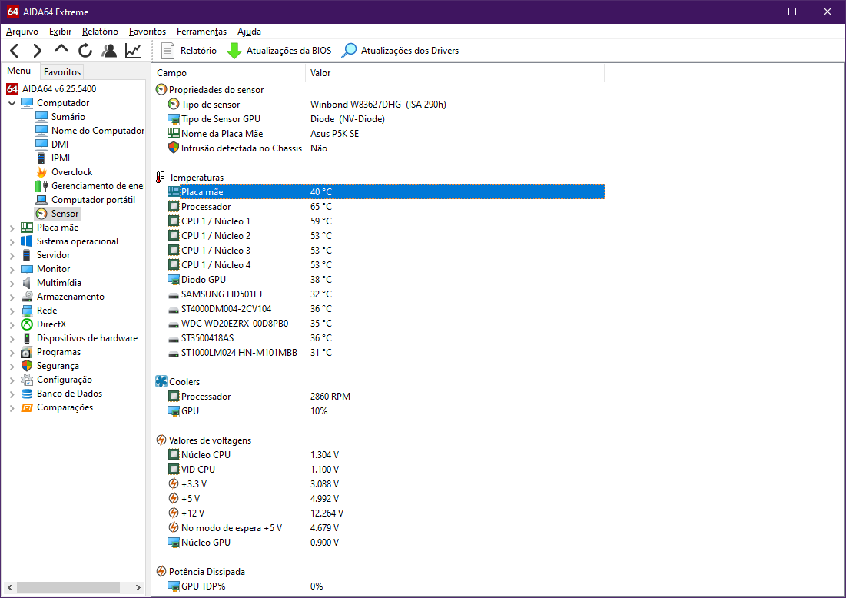The width and height of the screenshot is (846, 598).
Task: Click Atualizações dos Drivers toolbar label
Action: tap(410, 51)
